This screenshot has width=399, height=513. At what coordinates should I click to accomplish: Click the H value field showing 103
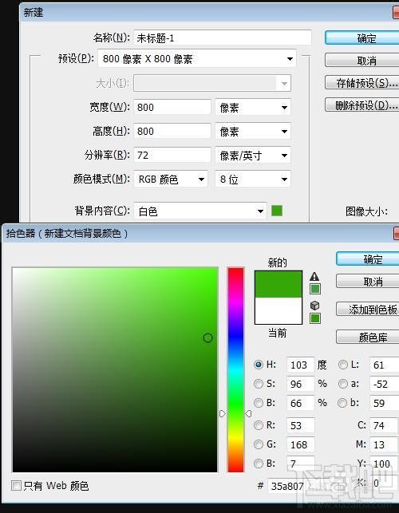[x=301, y=365]
